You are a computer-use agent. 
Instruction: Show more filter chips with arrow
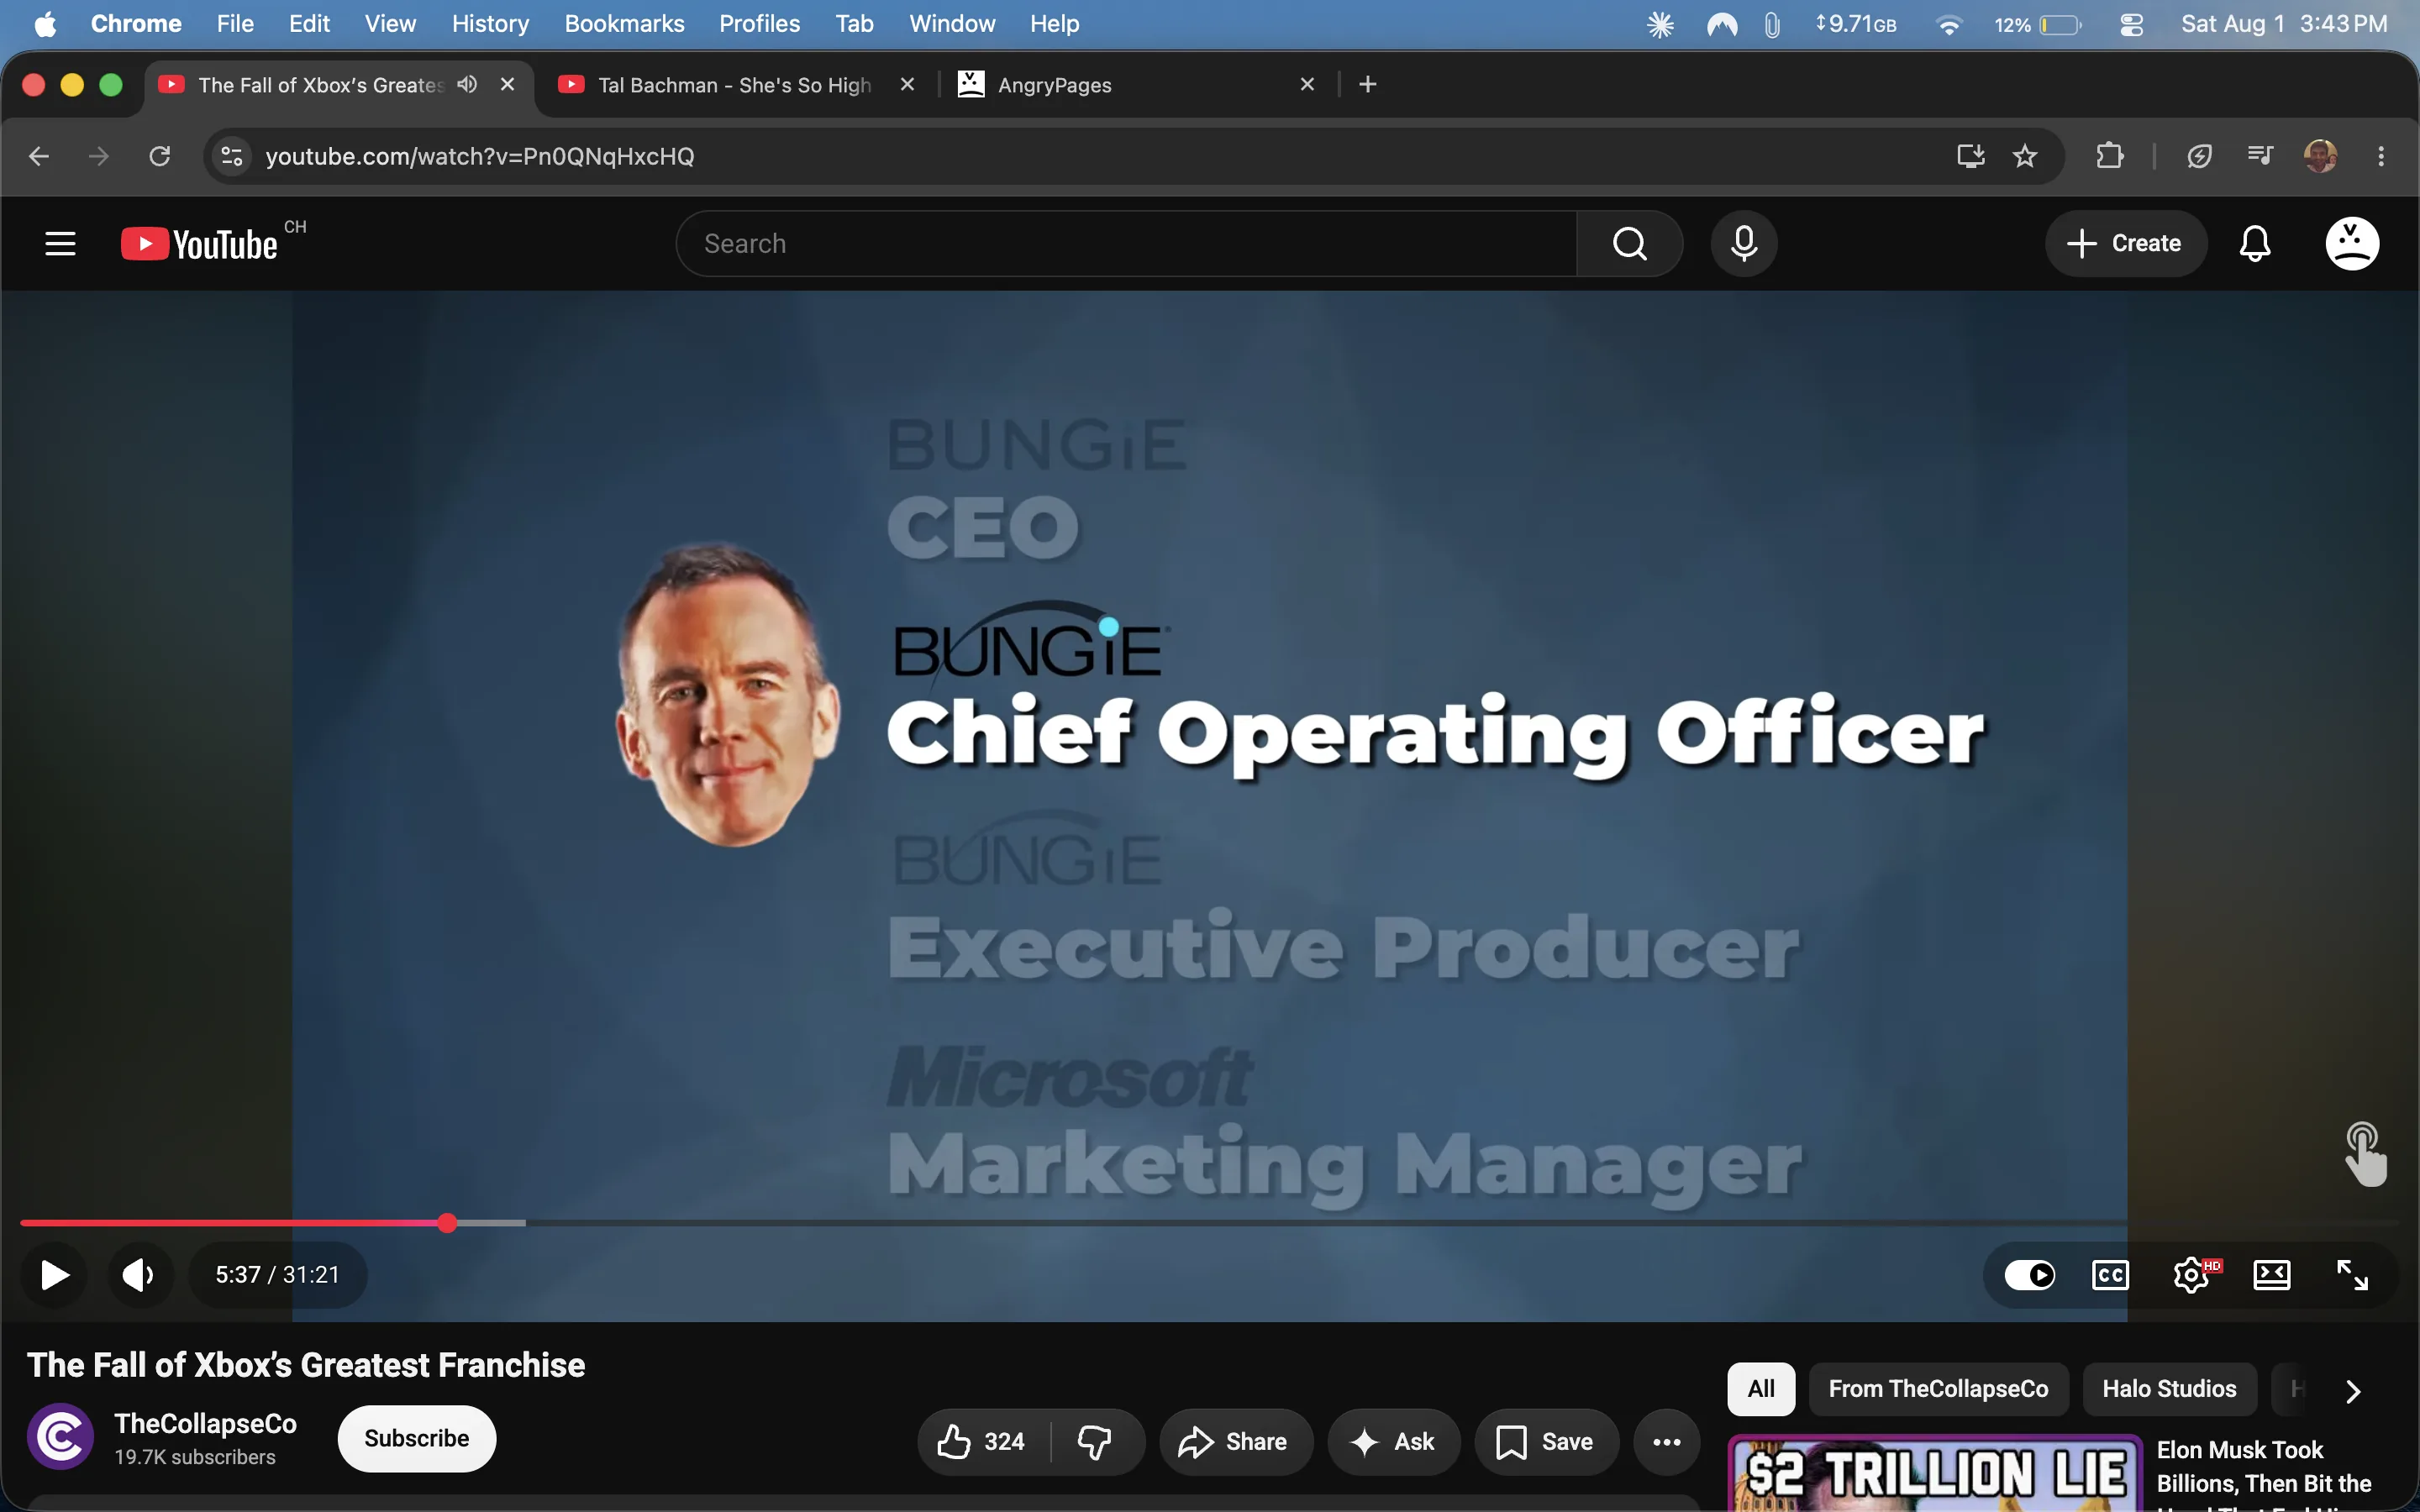click(x=2353, y=1390)
